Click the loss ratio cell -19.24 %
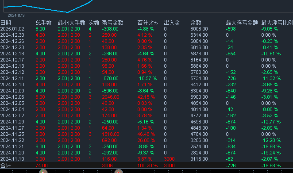 (x=271, y=153)
